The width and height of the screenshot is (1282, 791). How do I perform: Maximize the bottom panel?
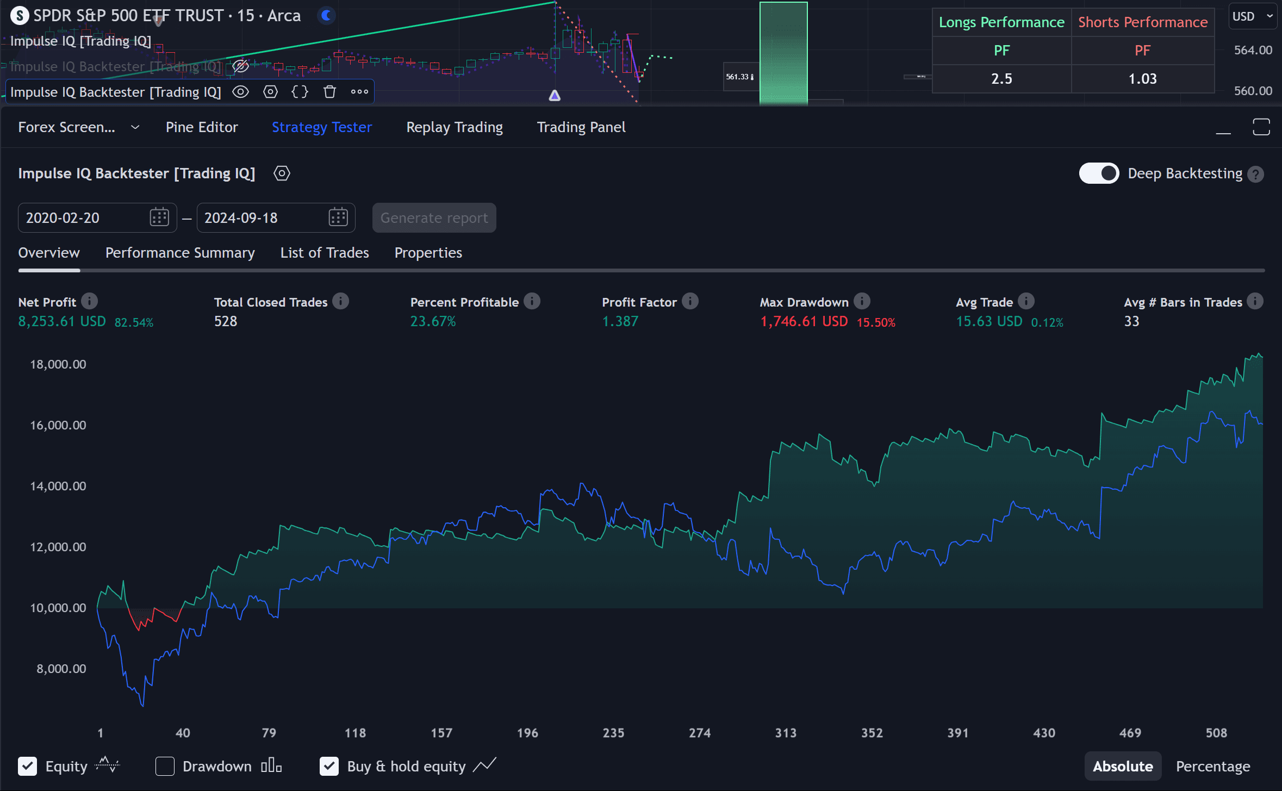(1261, 127)
